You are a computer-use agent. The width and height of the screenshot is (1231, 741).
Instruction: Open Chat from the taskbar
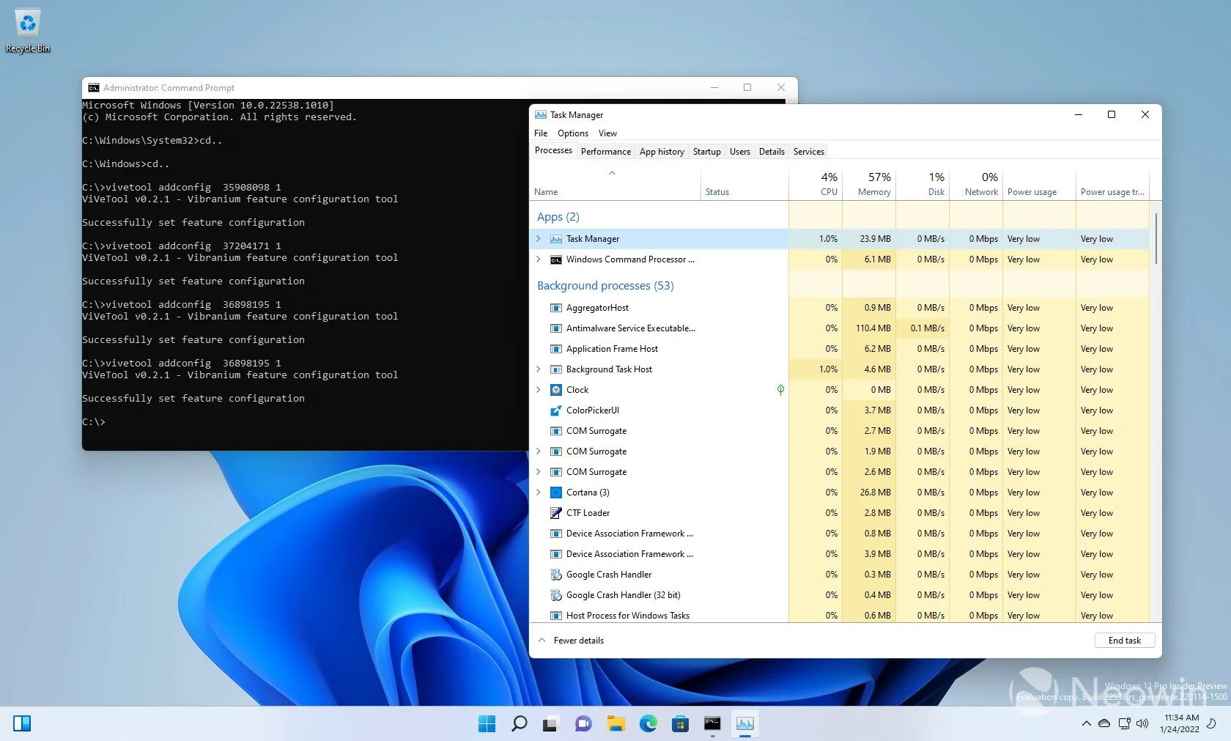tap(583, 723)
